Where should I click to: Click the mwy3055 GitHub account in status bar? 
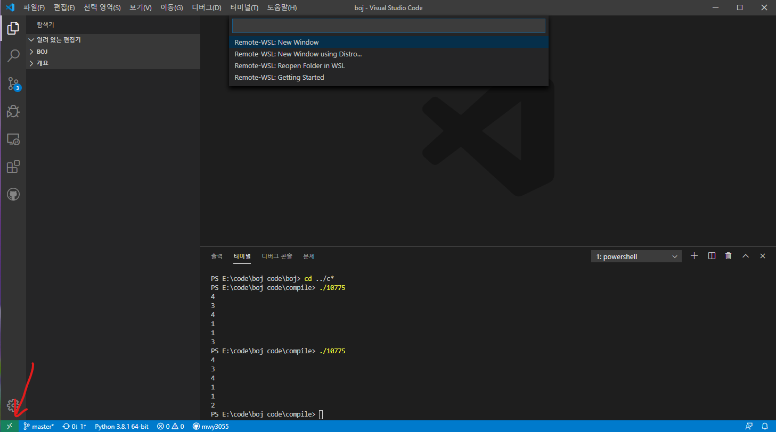[x=211, y=426]
